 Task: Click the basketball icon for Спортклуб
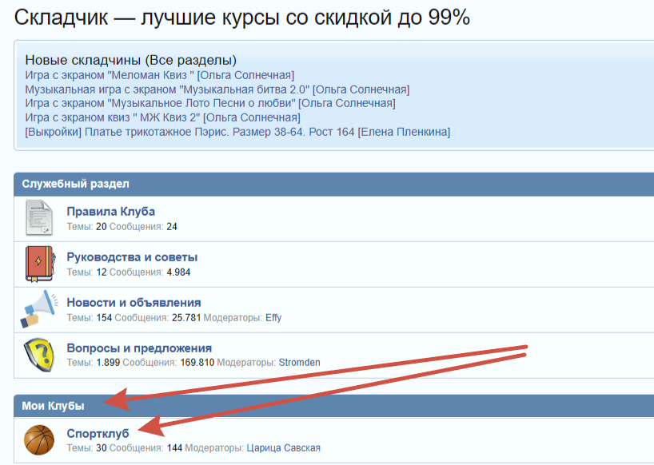click(38, 440)
